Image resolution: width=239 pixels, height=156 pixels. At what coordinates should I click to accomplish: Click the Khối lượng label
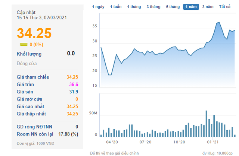29,54
